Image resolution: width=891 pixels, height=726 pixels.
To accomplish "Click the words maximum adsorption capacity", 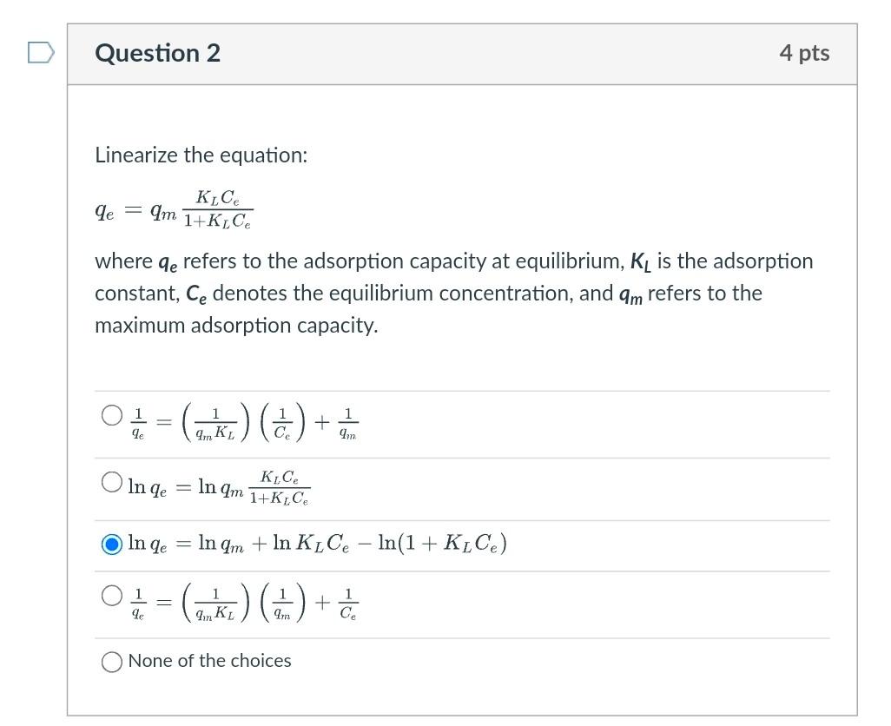I will 236,326.
